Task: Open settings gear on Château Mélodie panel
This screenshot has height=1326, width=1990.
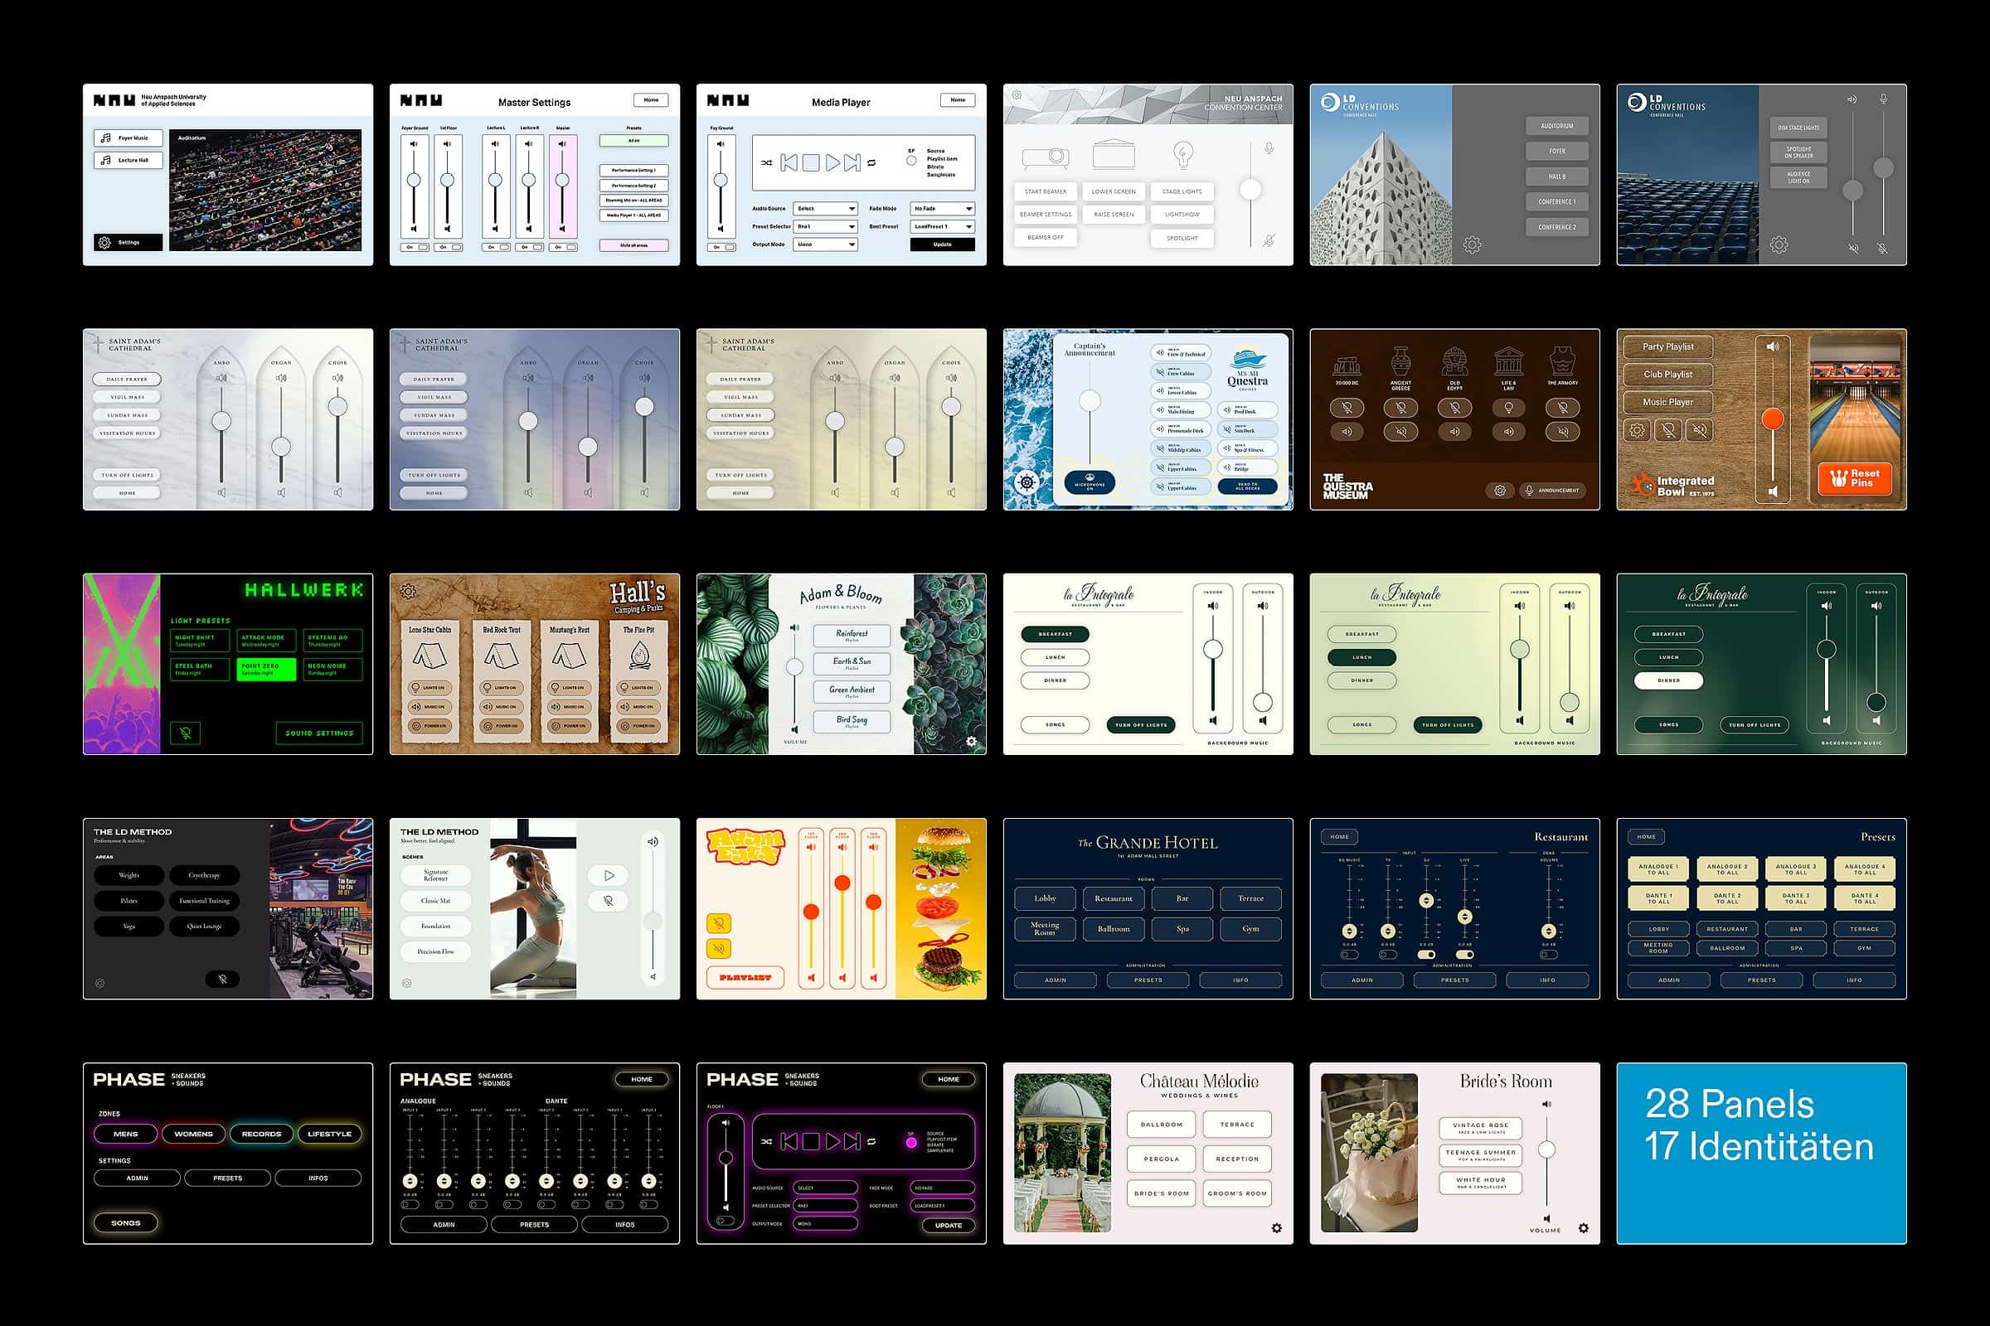Action: coord(1277,1228)
